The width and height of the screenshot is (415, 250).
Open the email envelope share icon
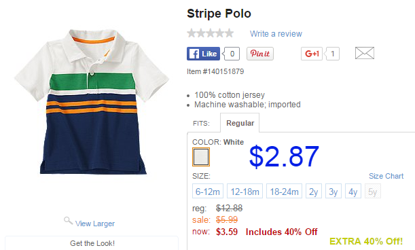click(x=365, y=53)
